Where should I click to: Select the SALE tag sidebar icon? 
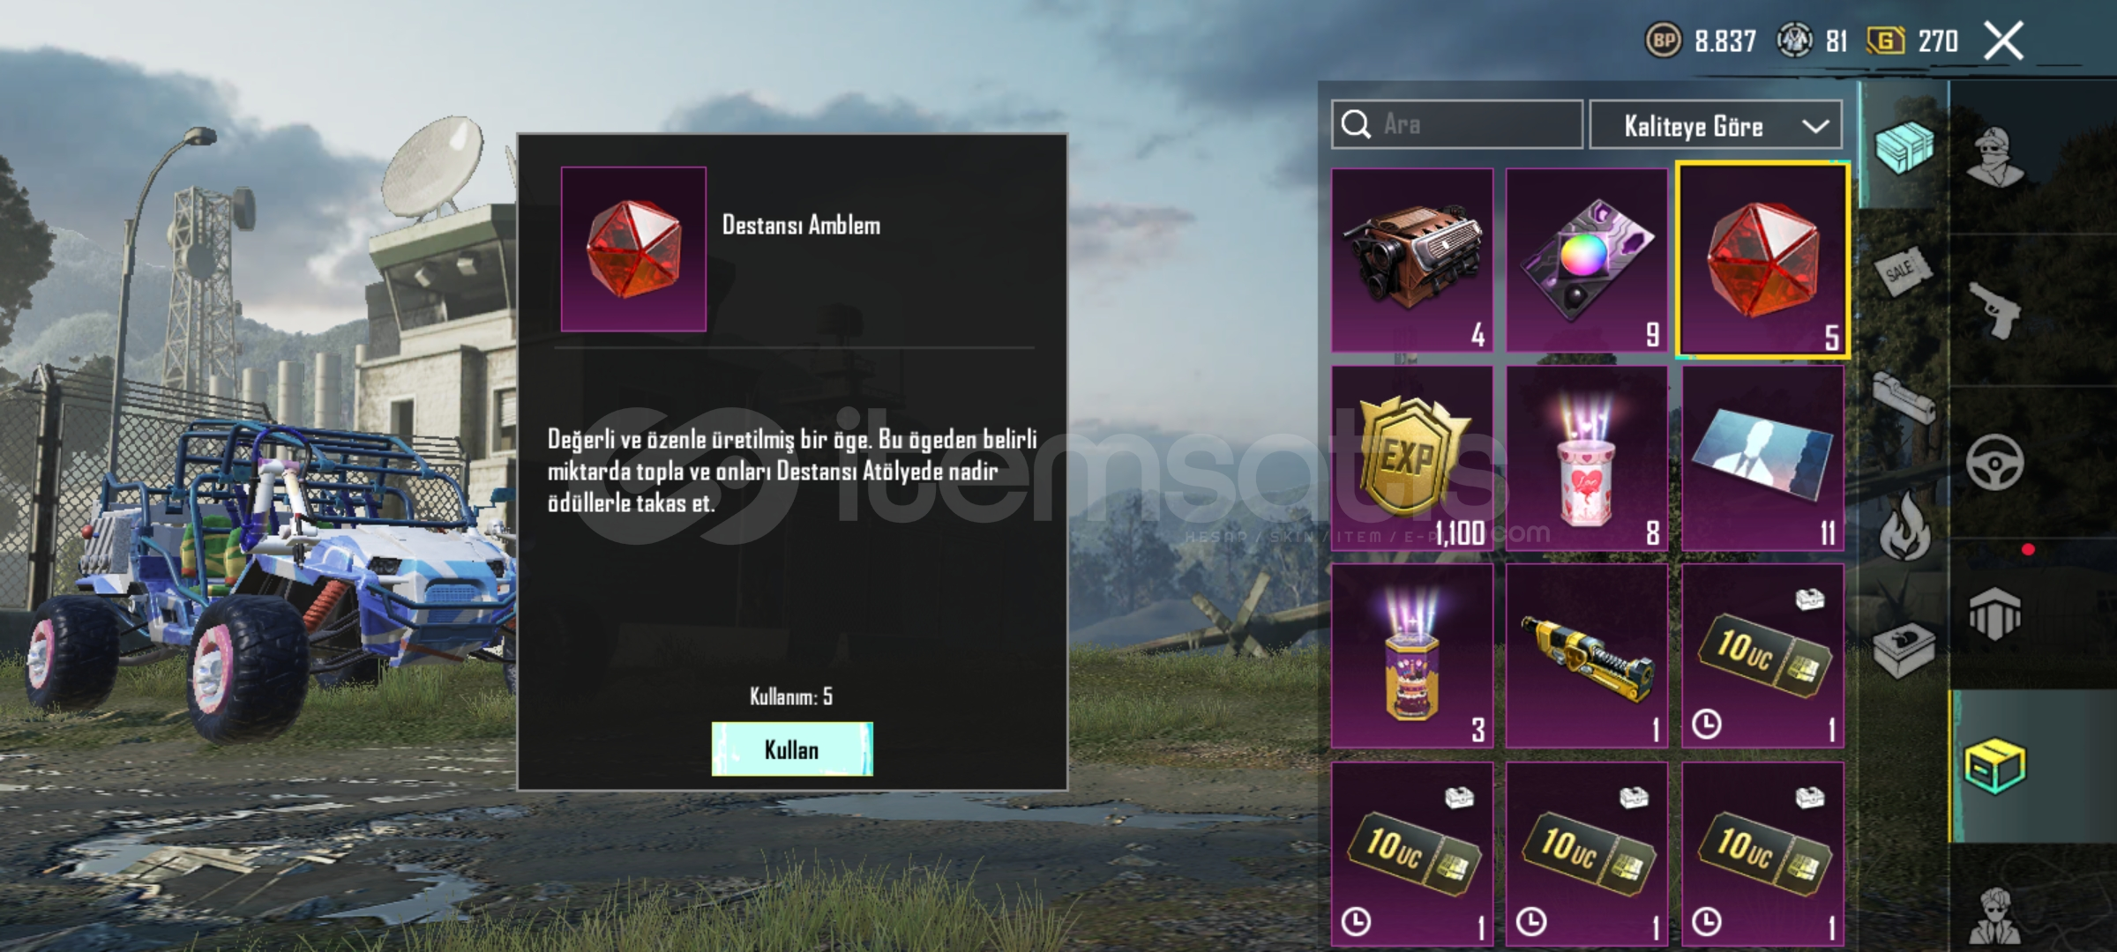[x=1902, y=270]
